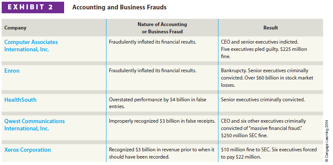333x165 pixels.
Task: Click the Result column header
Action: 271,28
